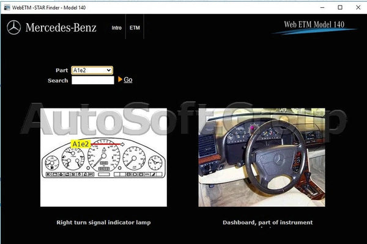Switch to the Intro tab
Viewport: 367px width, 244px height.
click(x=116, y=27)
